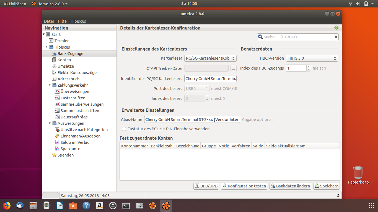Click the Umsätze icon in navigation
This screenshot has height=212, width=378.
pos(54,66)
